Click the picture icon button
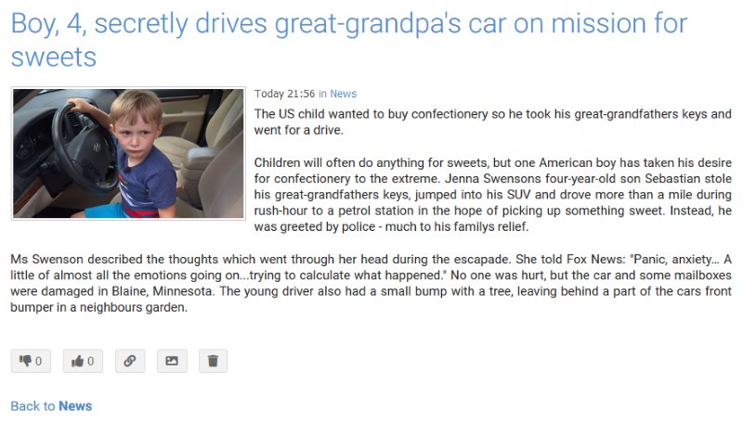743x435 pixels. [172, 361]
